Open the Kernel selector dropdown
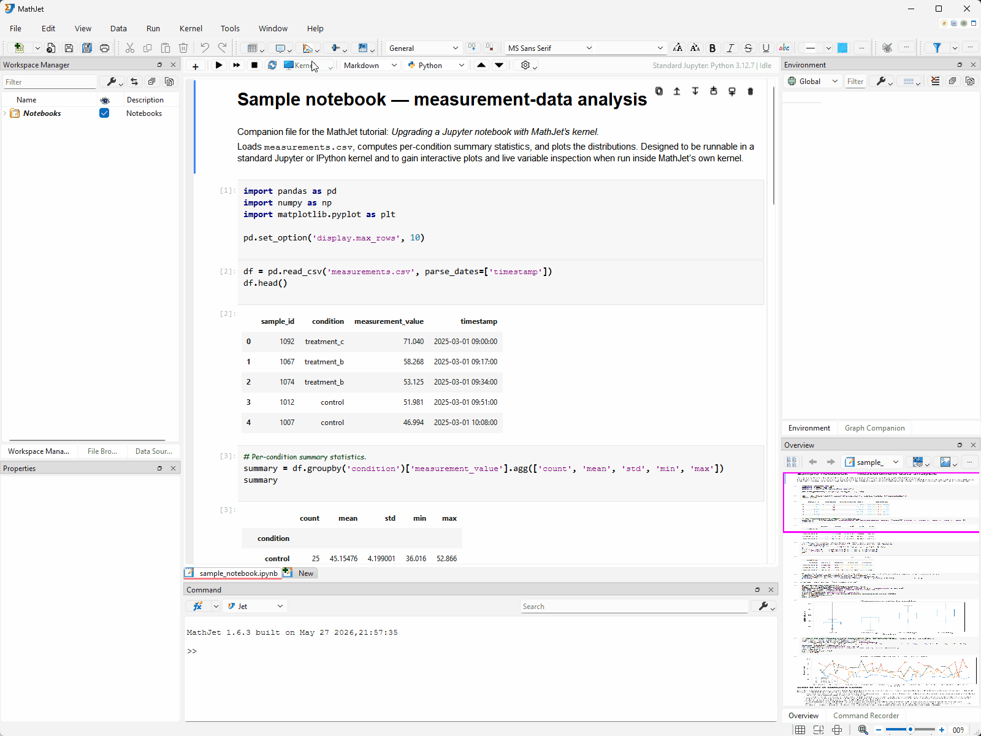The image size is (981, 736). (308, 65)
